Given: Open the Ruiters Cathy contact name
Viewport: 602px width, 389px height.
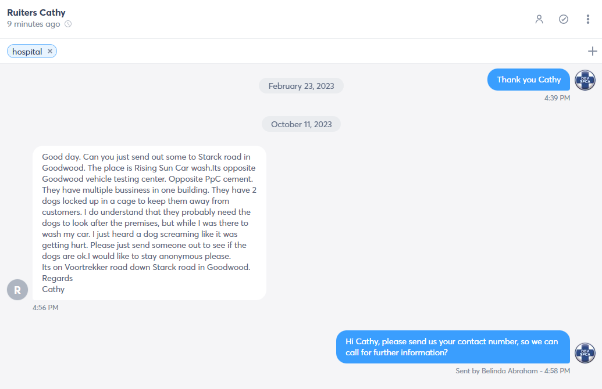Looking at the screenshot, I should click(x=36, y=13).
